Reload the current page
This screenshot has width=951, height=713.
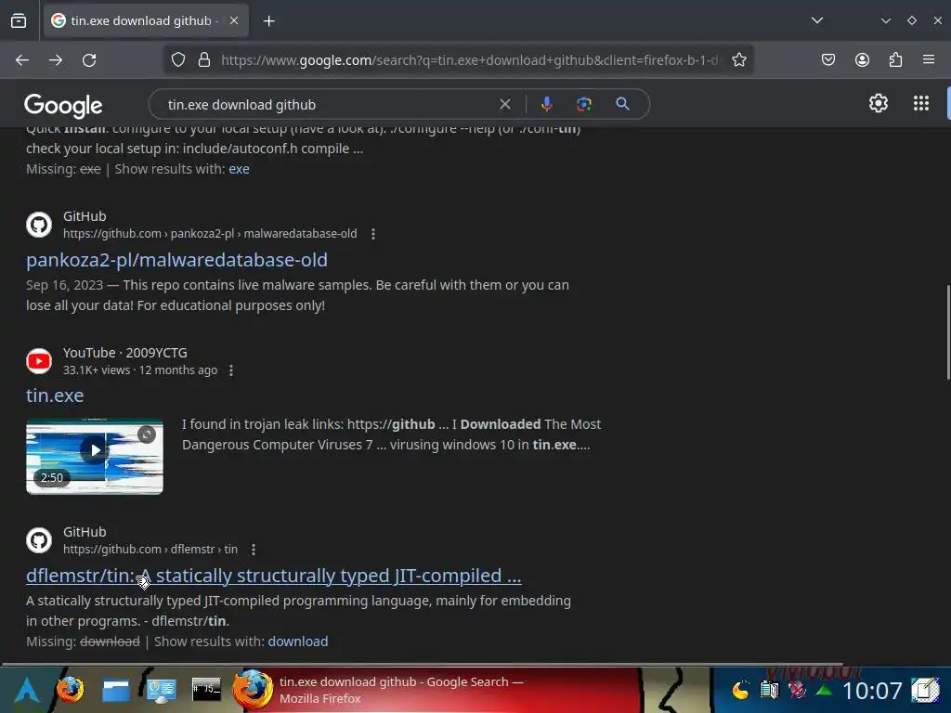89,60
